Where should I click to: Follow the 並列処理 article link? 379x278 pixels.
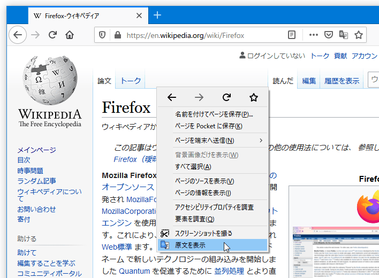tap(229, 271)
